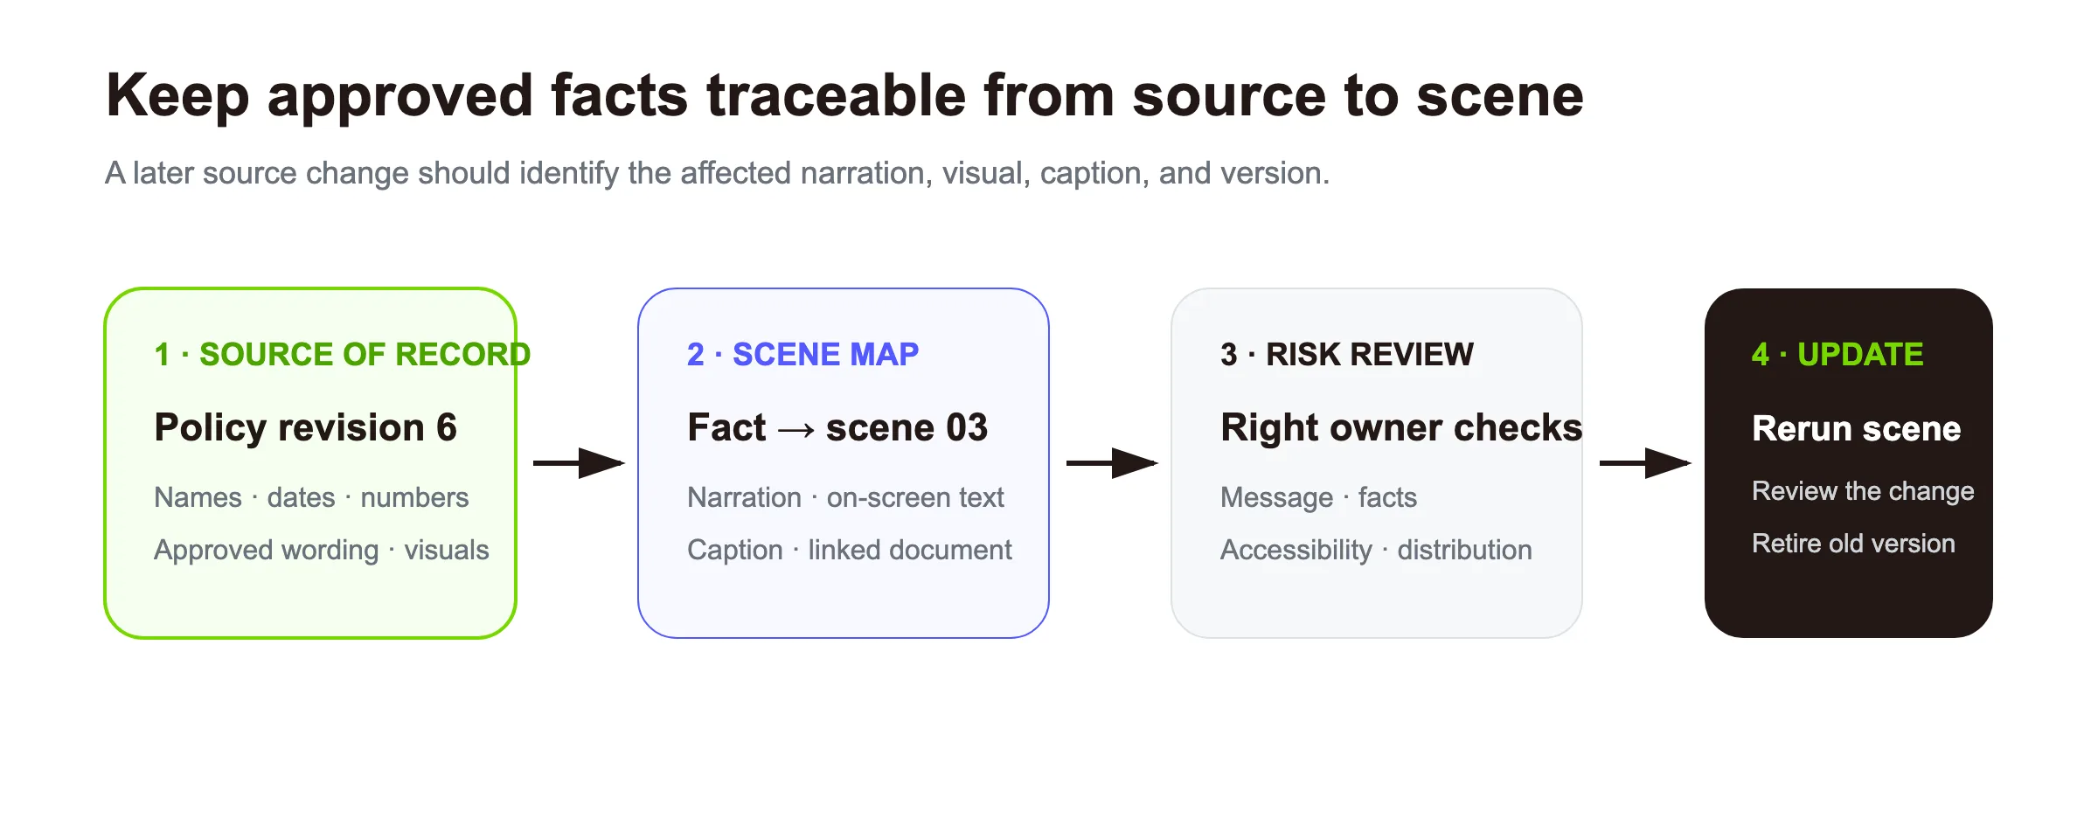This screenshot has height=839, width=2098.
Task: Click 'Names · dates · numbers' text
Action: click(311, 497)
